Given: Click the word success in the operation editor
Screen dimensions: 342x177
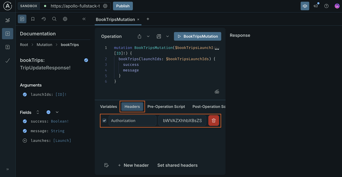Looking at the screenshot, I should click(x=131, y=65).
